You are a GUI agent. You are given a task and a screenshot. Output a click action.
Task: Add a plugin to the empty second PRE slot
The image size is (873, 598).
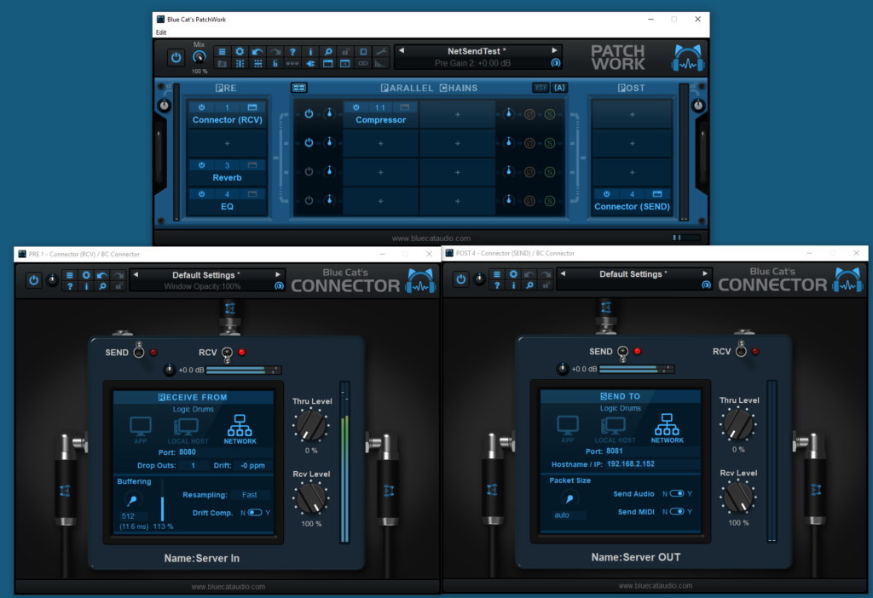(227, 143)
